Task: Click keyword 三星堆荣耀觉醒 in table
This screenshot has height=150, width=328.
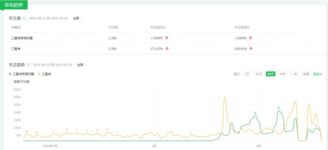Action: pyautogui.click(x=22, y=38)
